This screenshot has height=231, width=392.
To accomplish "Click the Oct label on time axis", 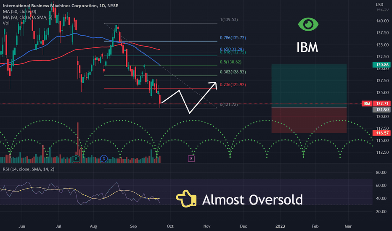I will [x=170, y=226].
